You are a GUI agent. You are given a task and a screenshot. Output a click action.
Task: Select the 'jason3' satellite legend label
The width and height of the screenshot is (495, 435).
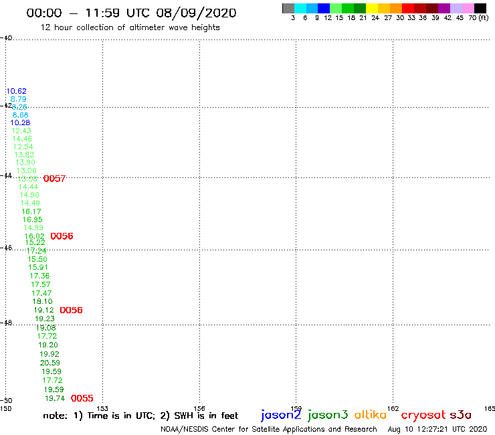(328, 414)
